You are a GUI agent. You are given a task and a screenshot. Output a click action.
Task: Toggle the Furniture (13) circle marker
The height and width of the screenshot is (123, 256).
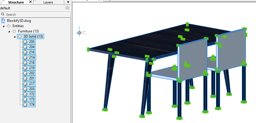coord(14,31)
